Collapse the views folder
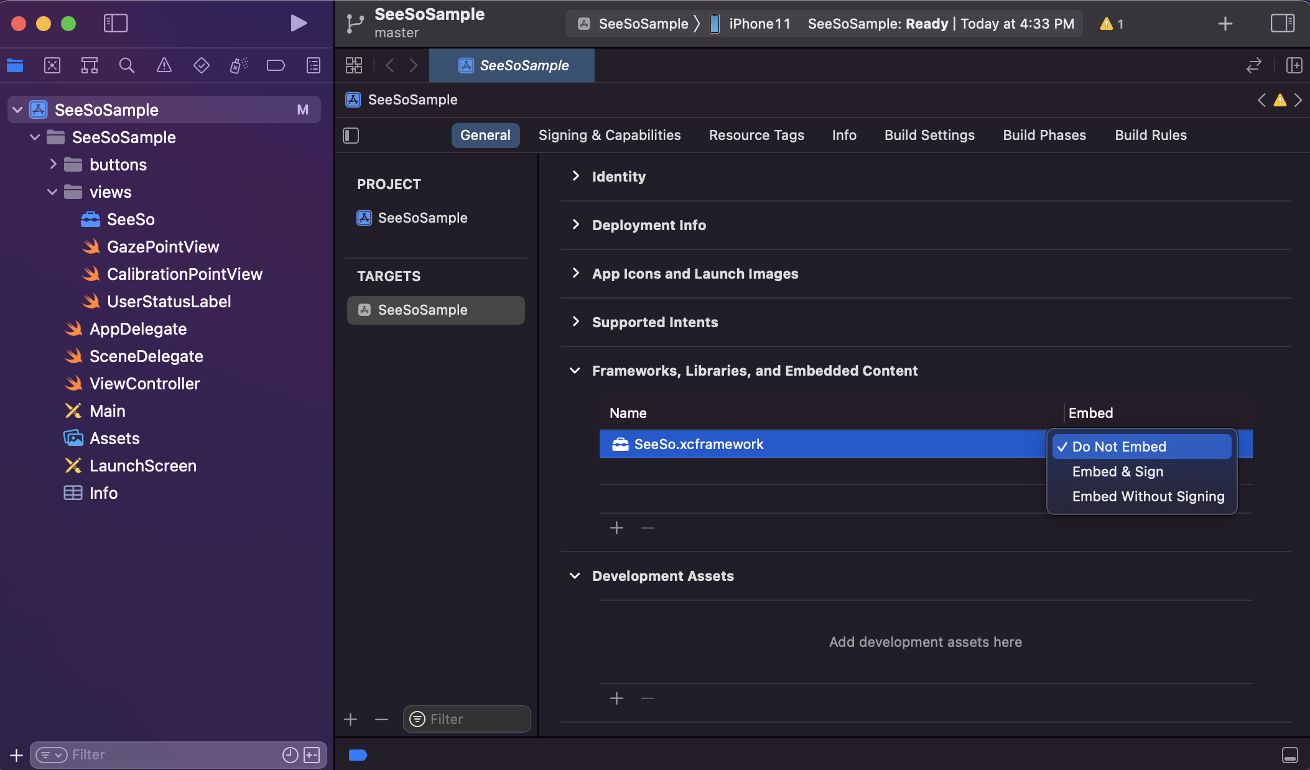Viewport: 1310px width, 770px height. tap(52, 192)
